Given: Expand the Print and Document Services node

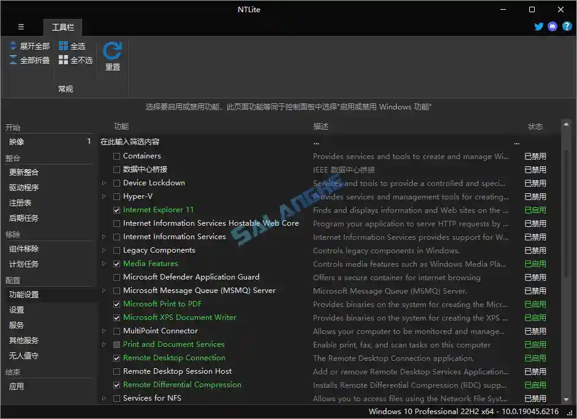Looking at the screenshot, I should (104, 344).
